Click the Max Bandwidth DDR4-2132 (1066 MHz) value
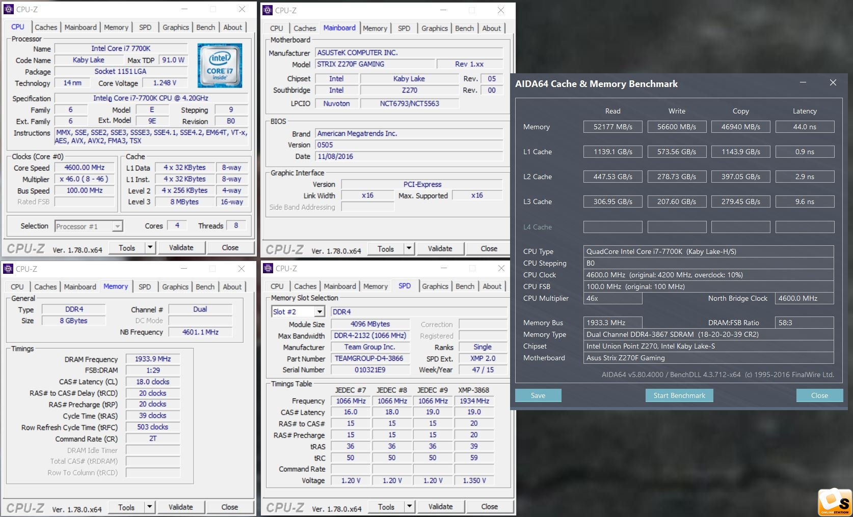The image size is (853, 517). (x=370, y=336)
